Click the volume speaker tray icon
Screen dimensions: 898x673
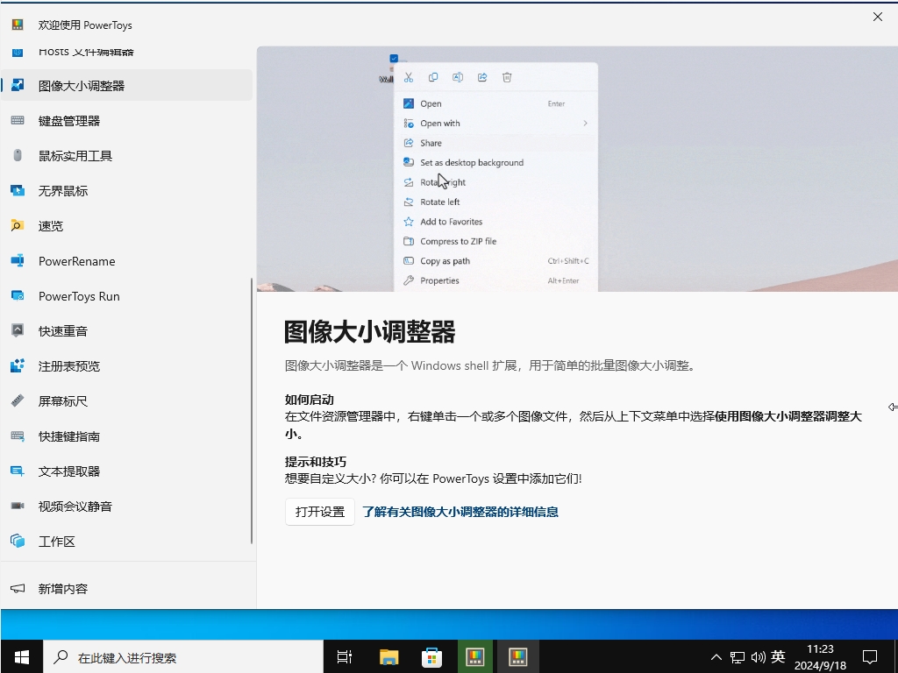pos(759,657)
